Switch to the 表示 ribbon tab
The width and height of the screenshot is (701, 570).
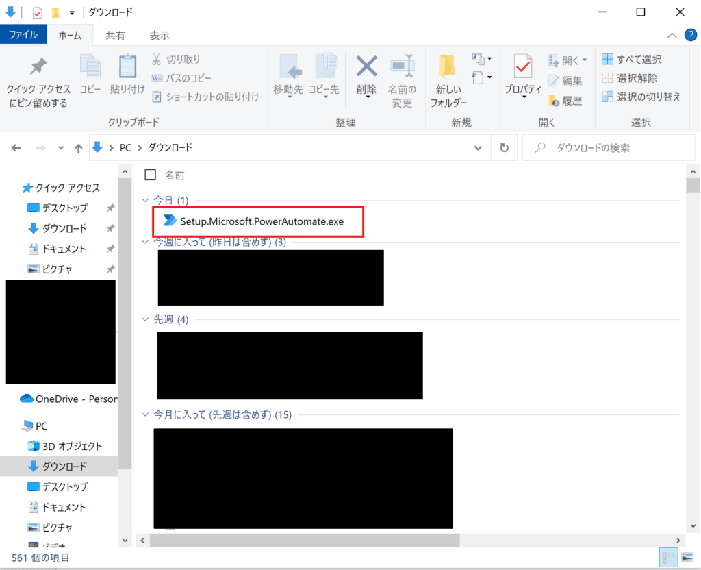click(160, 35)
